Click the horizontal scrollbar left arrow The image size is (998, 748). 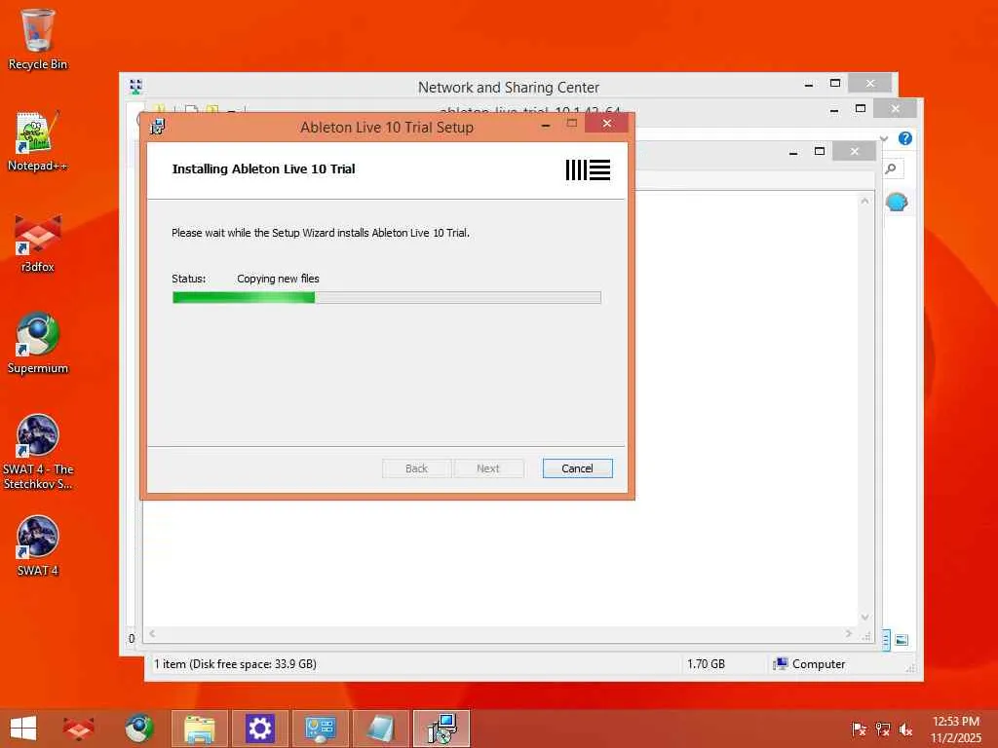[152, 633]
